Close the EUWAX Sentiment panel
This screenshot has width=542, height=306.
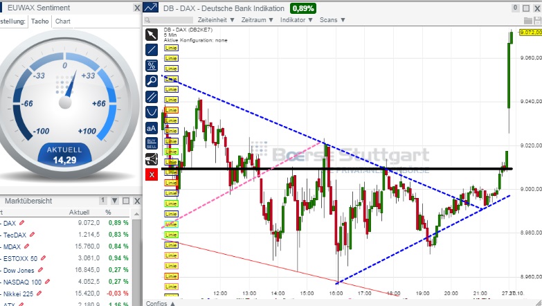(x=137, y=8)
